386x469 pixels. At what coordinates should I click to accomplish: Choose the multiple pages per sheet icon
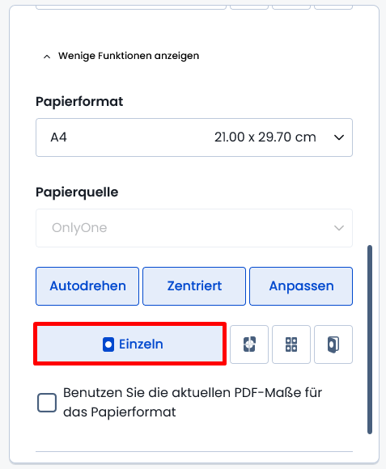(x=291, y=344)
